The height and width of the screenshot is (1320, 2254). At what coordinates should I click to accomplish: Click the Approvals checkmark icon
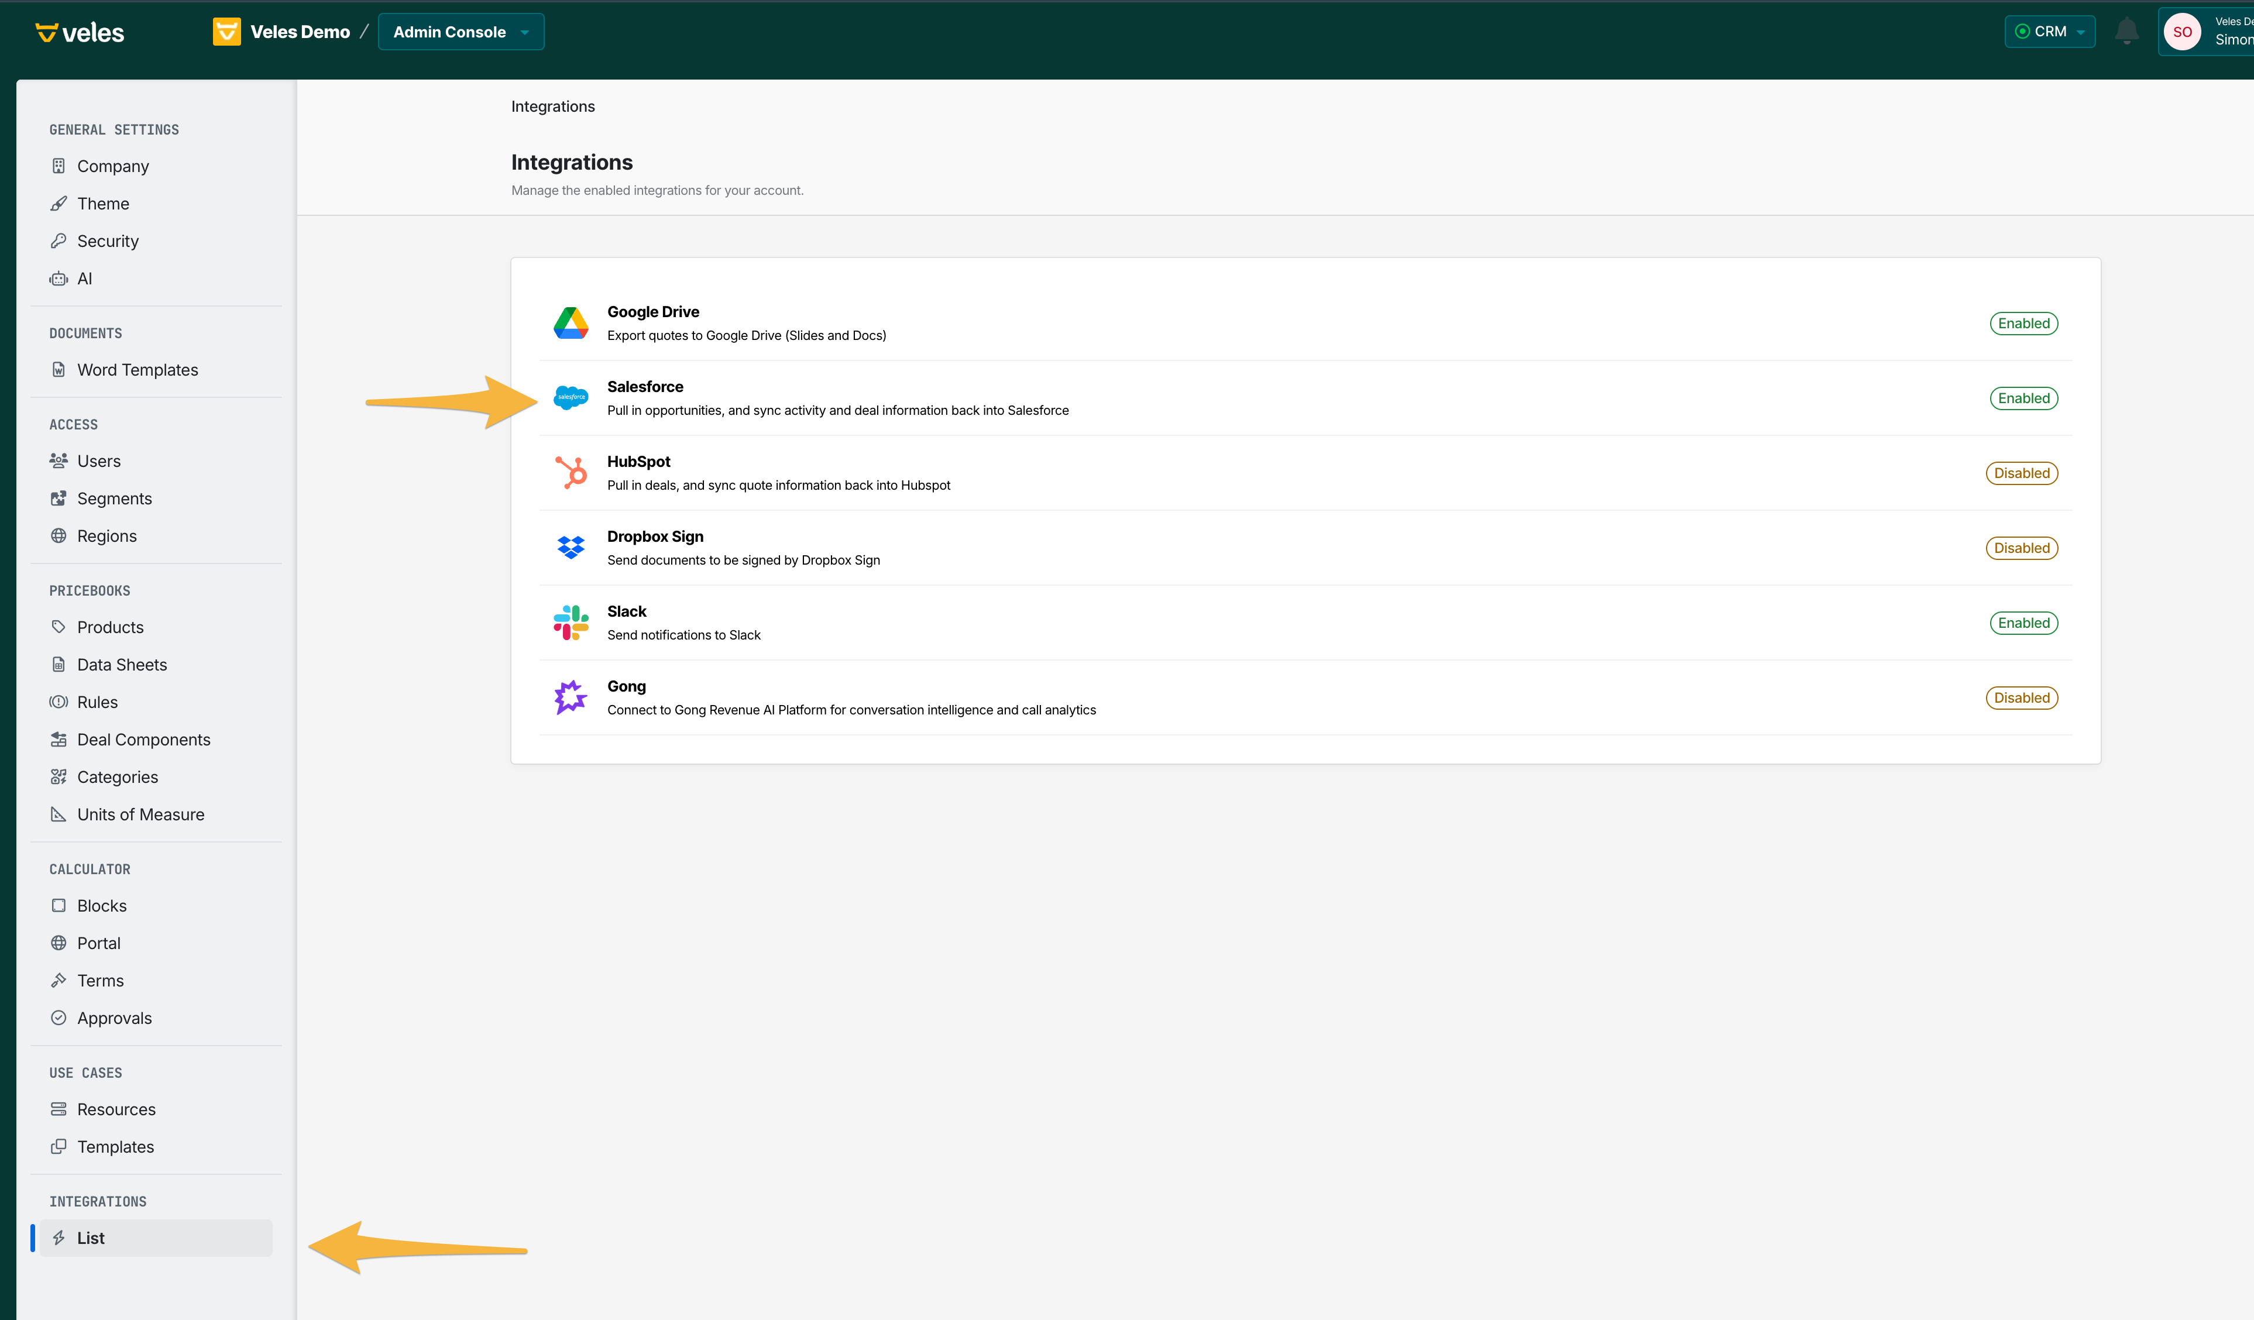[59, 1019]
